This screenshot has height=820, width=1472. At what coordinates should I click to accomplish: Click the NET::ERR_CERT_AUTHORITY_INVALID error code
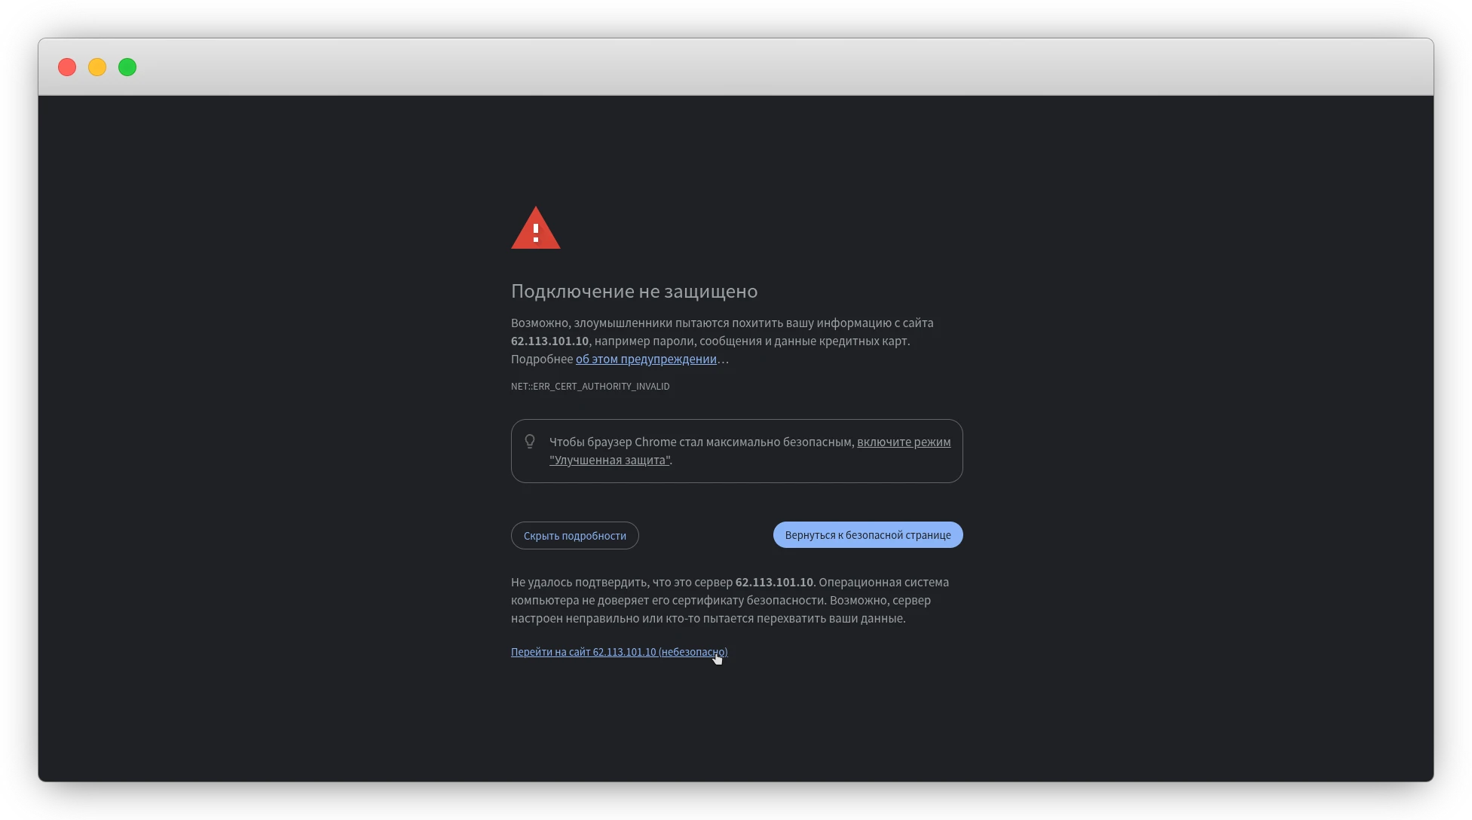590,386
